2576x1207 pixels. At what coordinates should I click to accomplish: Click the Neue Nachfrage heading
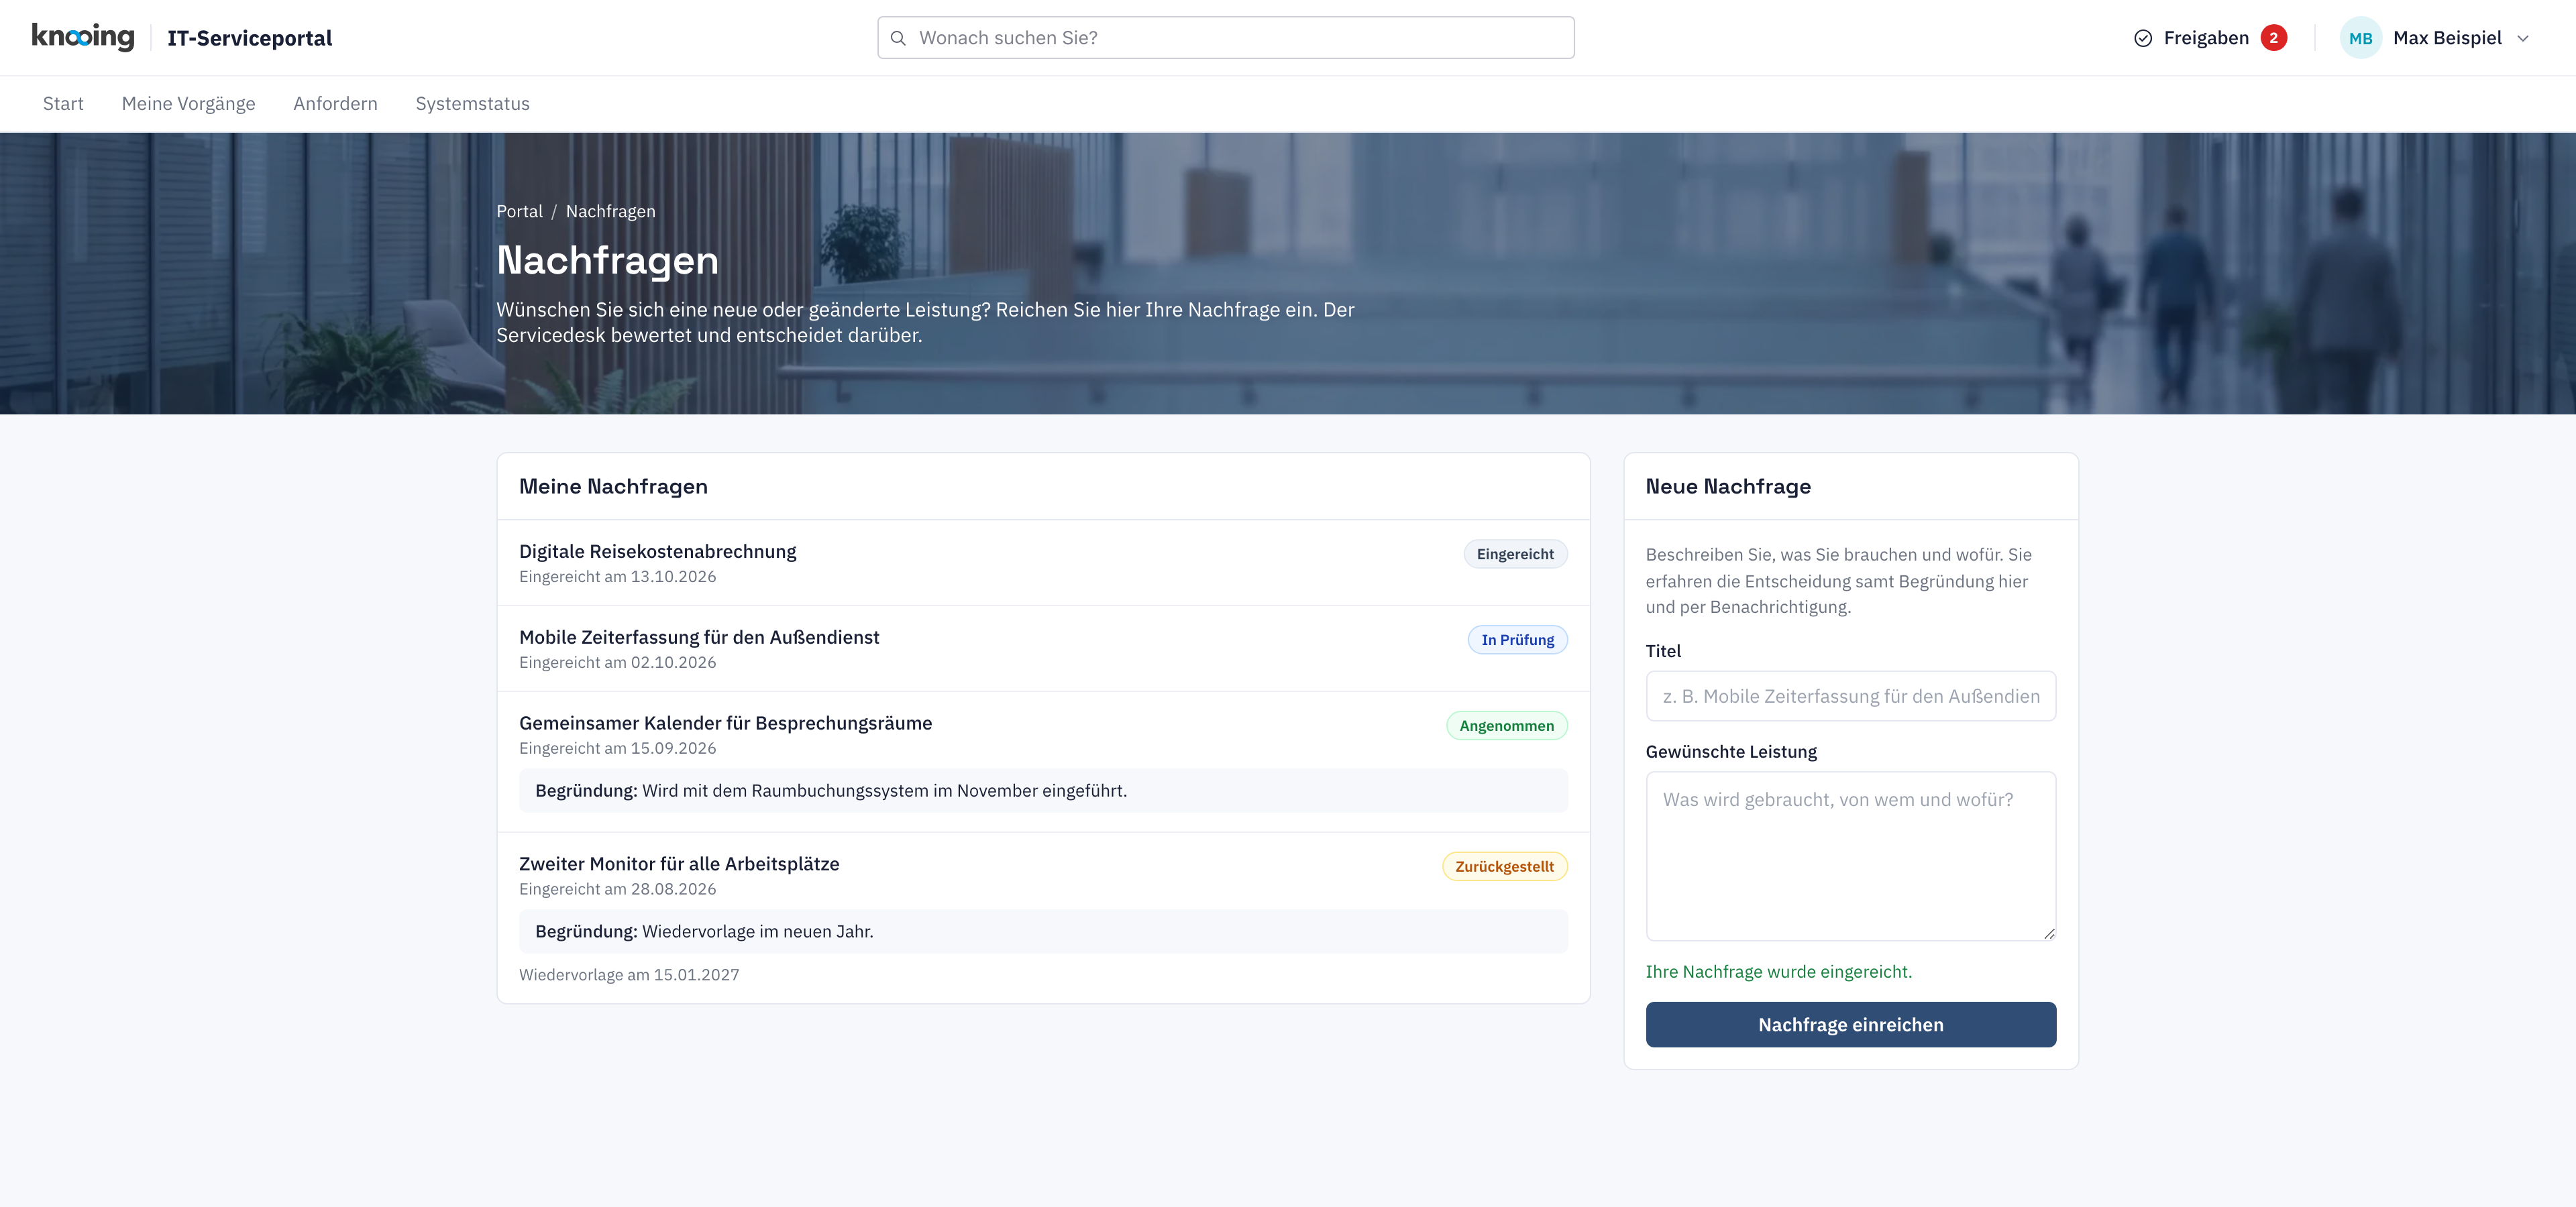pos(1728,487)
